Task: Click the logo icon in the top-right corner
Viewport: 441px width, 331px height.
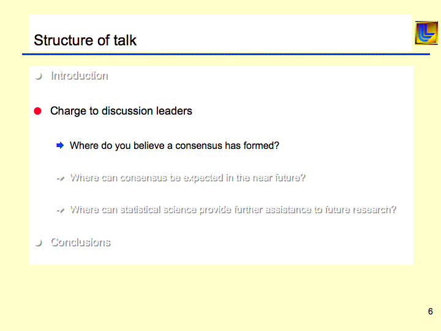Action: [426, 33]
